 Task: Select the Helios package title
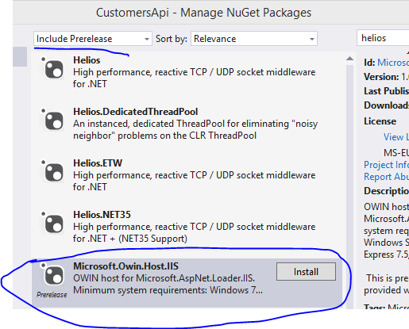click(87, 60)
